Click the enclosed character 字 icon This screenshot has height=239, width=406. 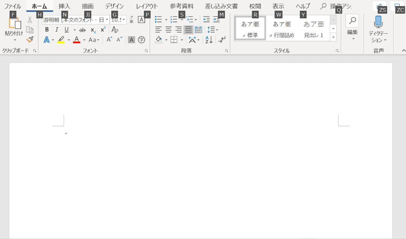click(141, 40)
